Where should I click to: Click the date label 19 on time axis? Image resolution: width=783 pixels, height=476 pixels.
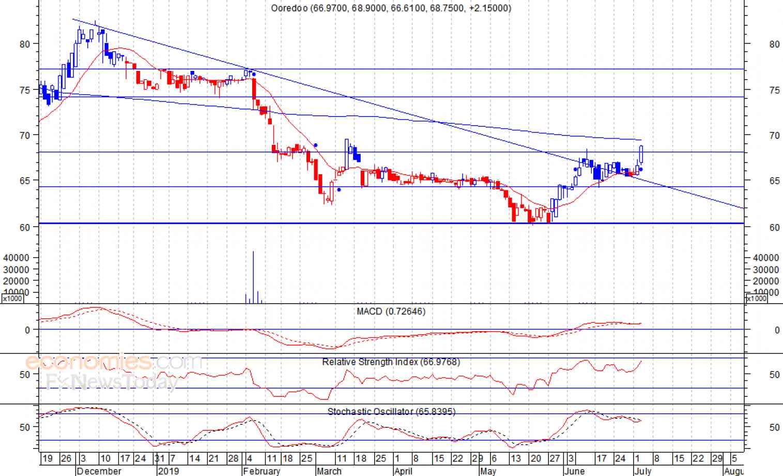tap(47, 458)
